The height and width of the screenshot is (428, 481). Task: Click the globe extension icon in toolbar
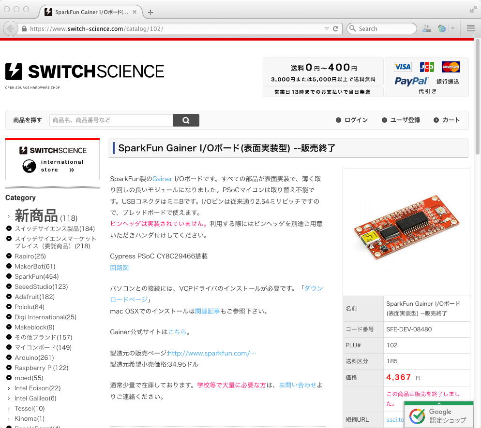click(x=442, y=29)
